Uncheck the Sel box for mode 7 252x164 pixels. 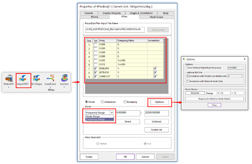96,69
